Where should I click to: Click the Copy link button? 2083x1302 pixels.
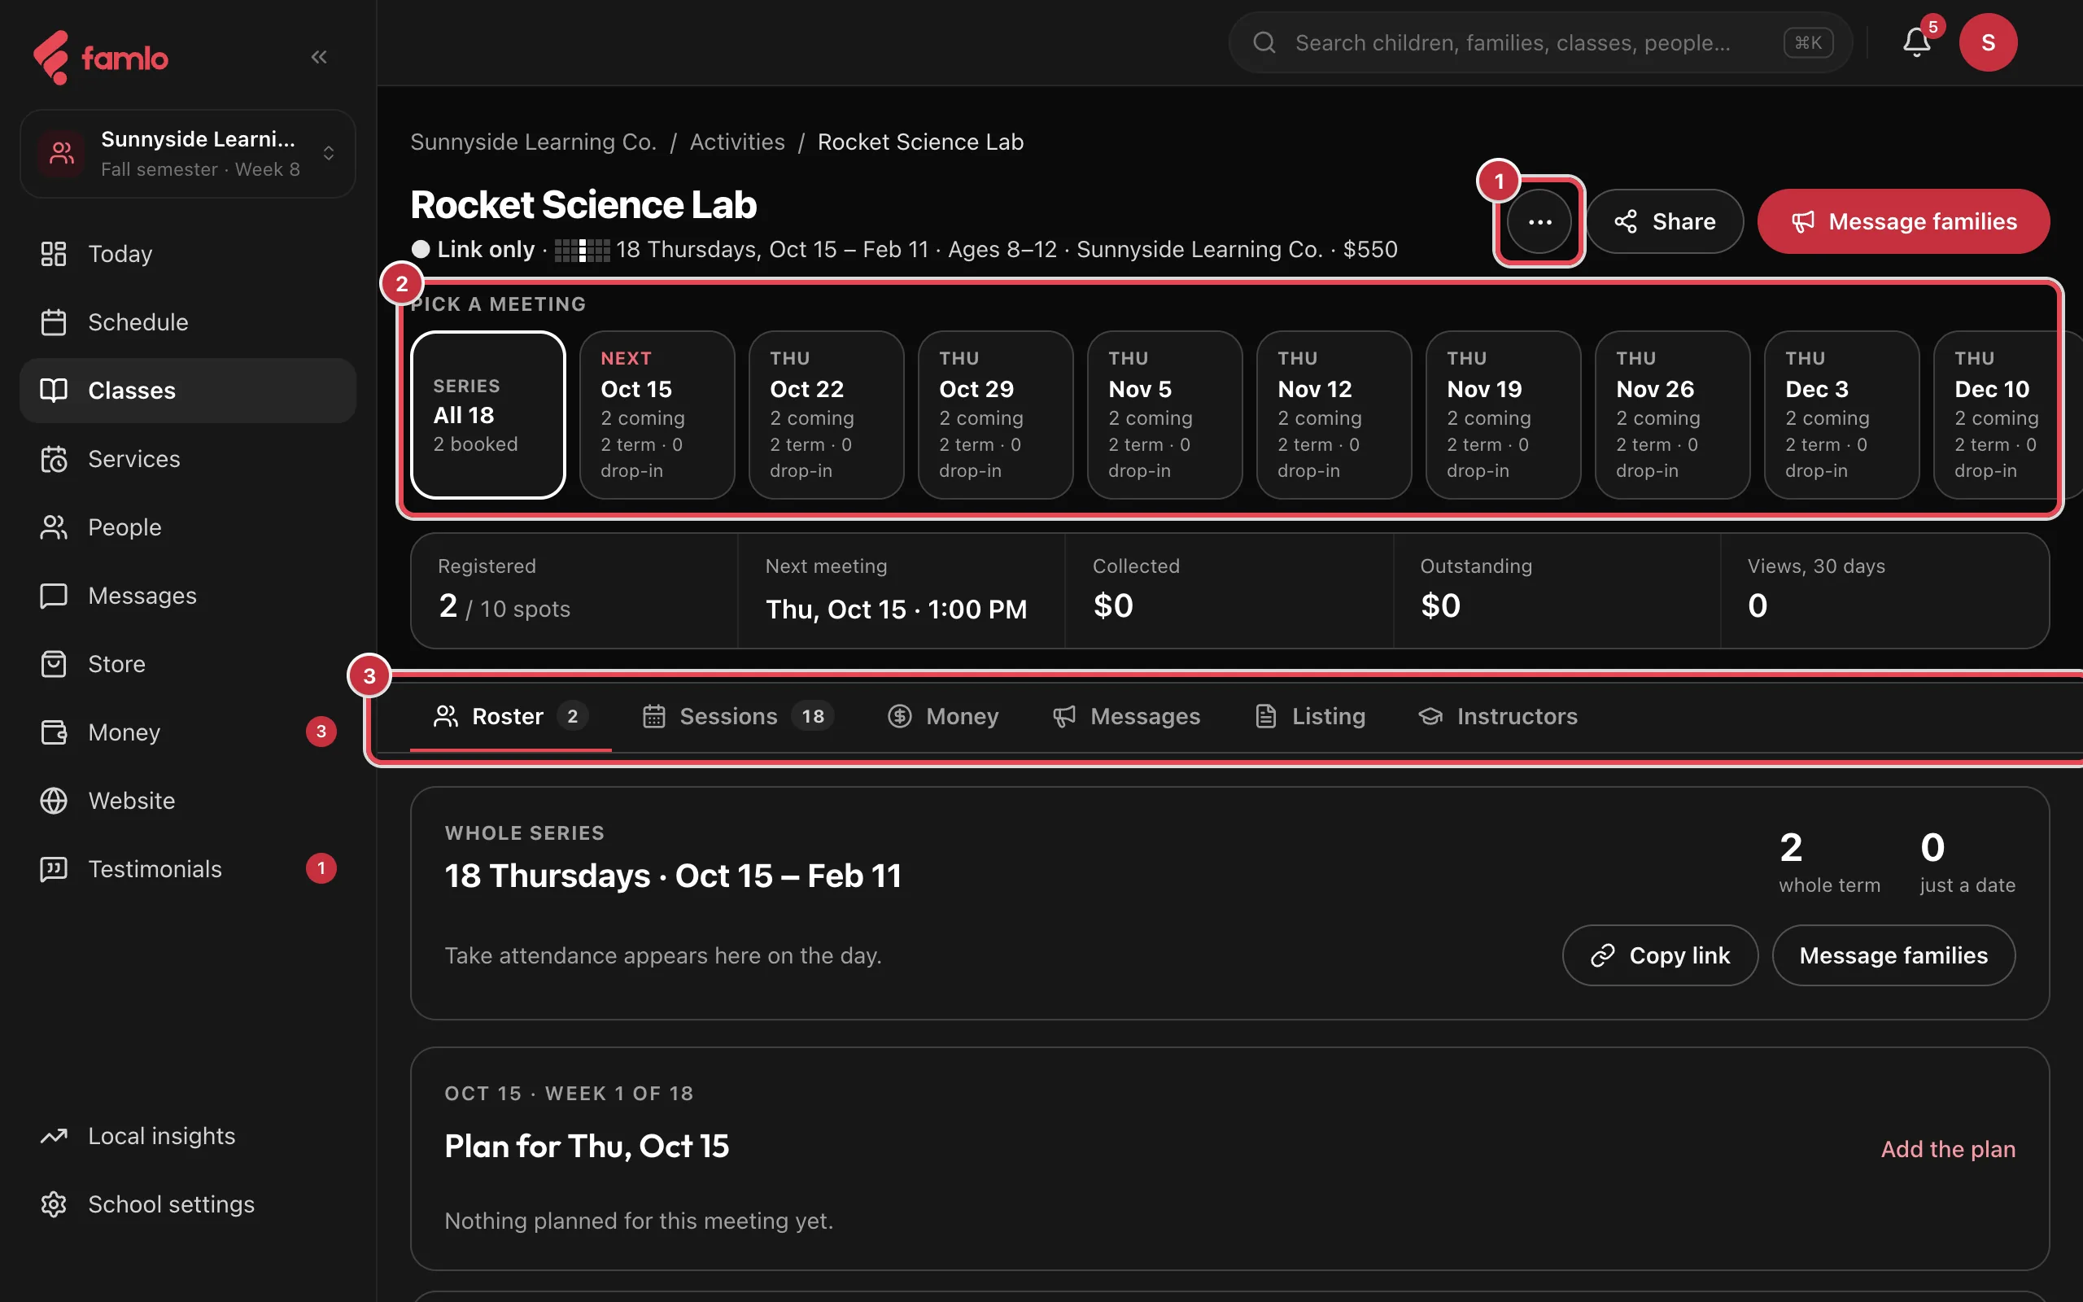coord(1661,955)
